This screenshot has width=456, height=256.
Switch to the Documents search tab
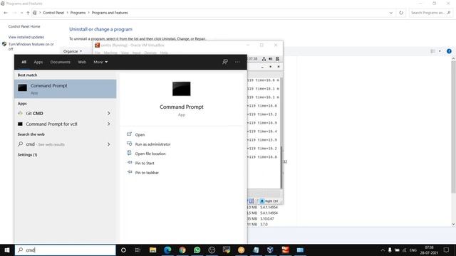coord(60,62)
